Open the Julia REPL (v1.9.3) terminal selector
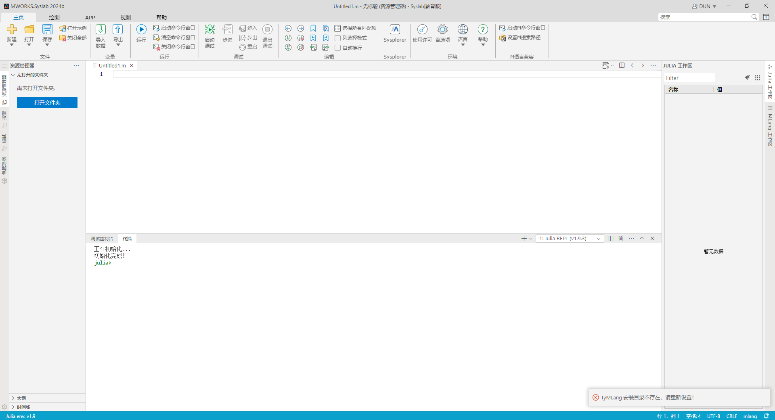The image size is (775, 420). click(x=570, y=239)
